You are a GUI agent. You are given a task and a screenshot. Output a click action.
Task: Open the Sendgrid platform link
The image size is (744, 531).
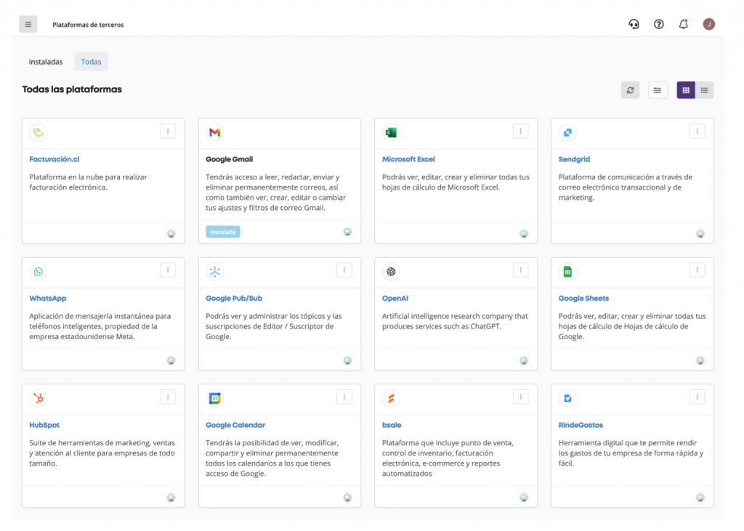coord(574,159)
